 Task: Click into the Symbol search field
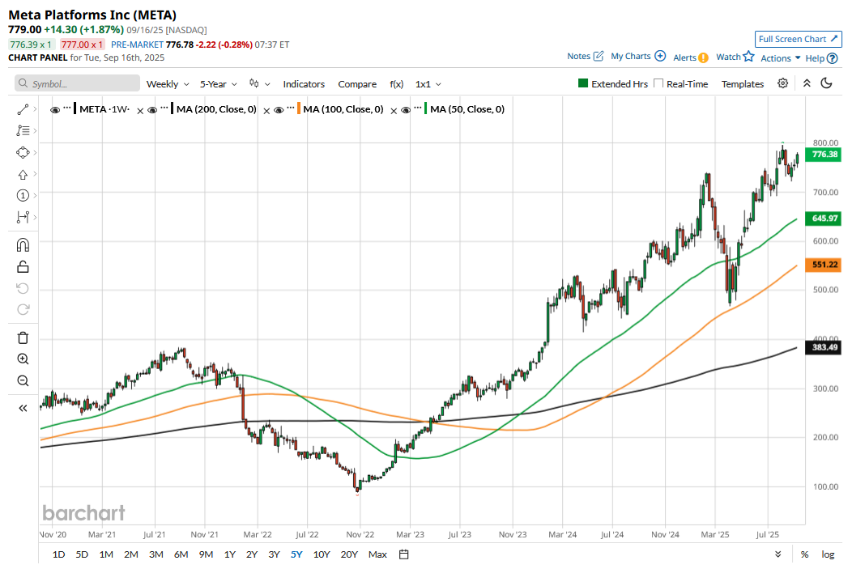77,83
